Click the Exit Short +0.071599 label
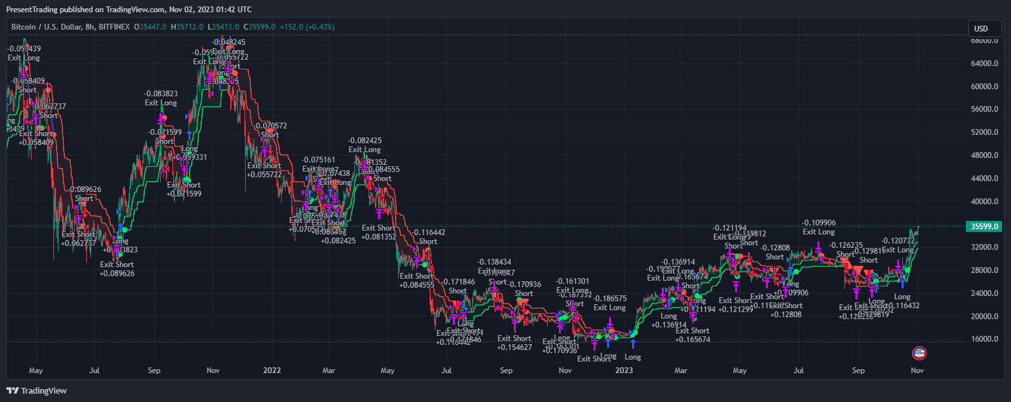 (184, 189)
